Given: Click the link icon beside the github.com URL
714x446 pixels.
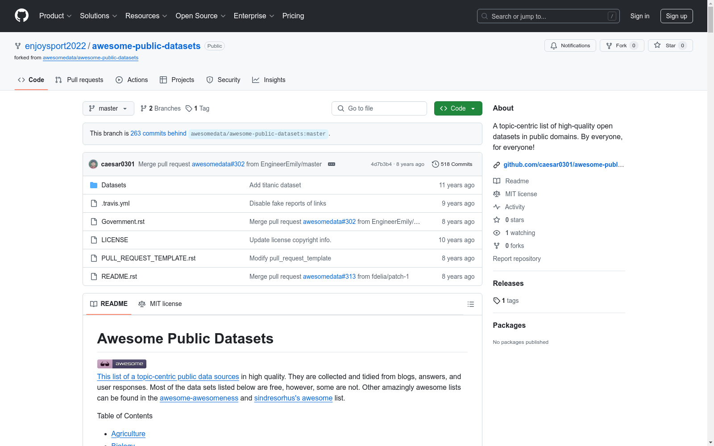Looking at the screenshot, I should [497, 165].
